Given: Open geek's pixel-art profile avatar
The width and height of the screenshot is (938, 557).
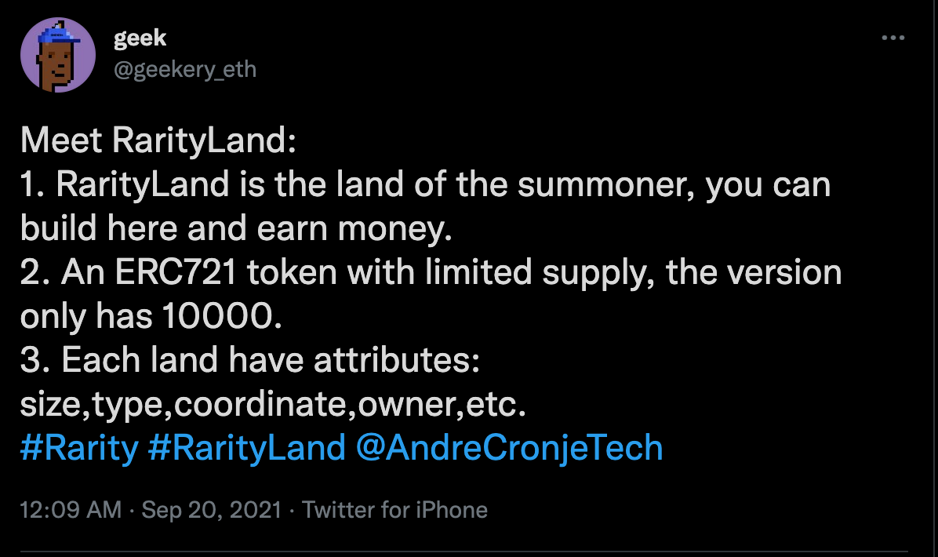Looking at the screenshot, I should click(x=58, y=55).
